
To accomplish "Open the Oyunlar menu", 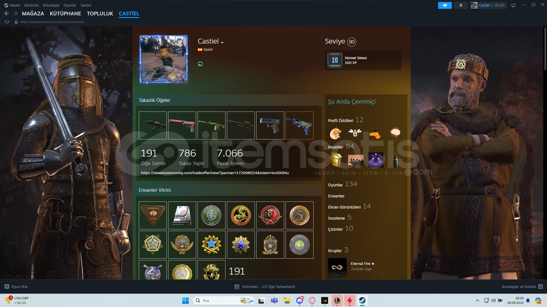I will (x=70, y=5).
